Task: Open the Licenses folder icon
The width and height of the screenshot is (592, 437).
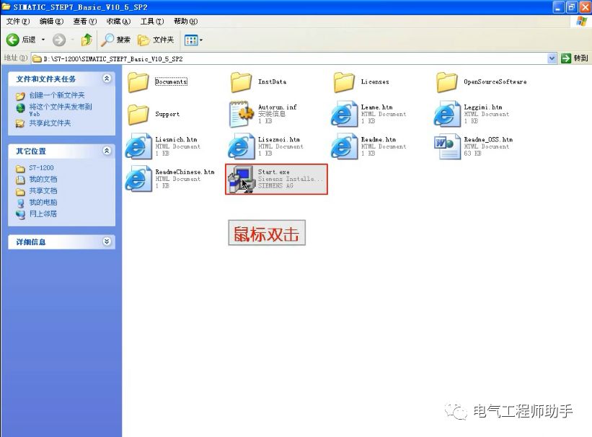Action: (x=343, y=82)
